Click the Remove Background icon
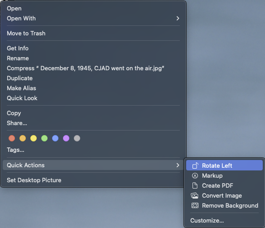265x228 pixels. [195, 205]
